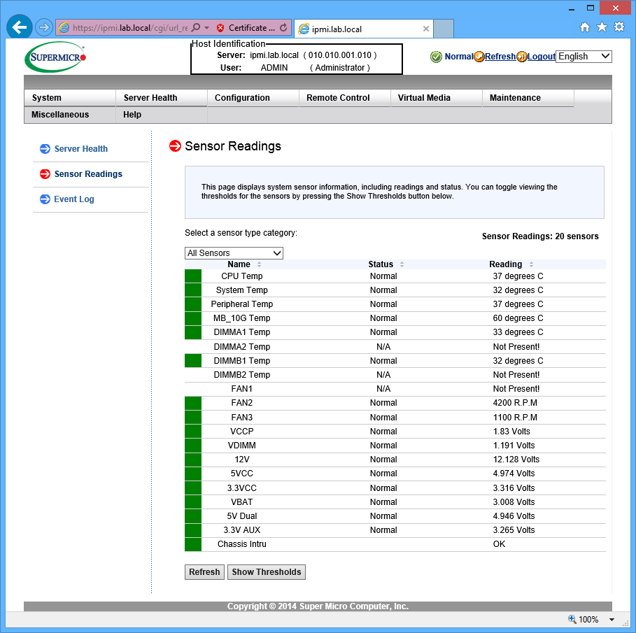Open the Maintenance menu

point(528,98)
